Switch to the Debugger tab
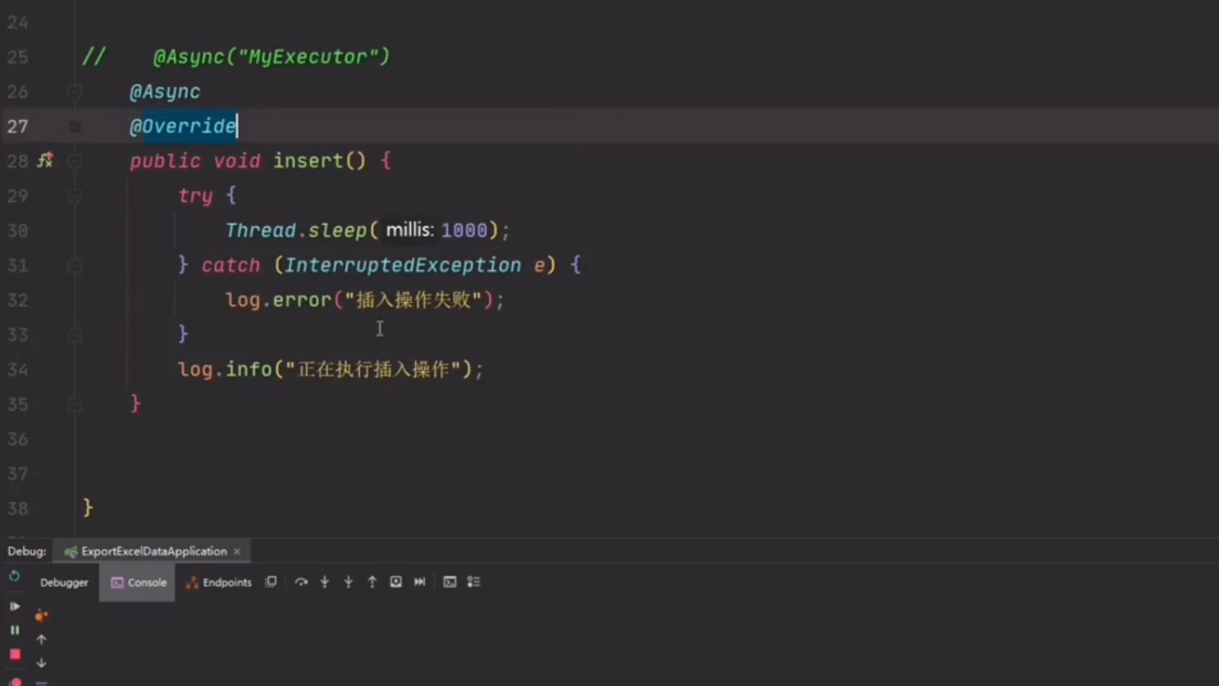 (x=64, y=582)
